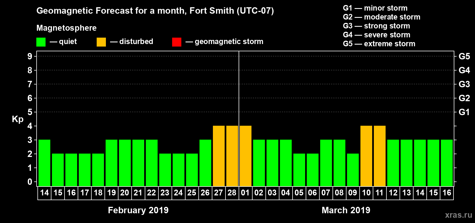The image size is (475, 223).
Task: Click date cell 05 on the axis
Action: (299, 193)
